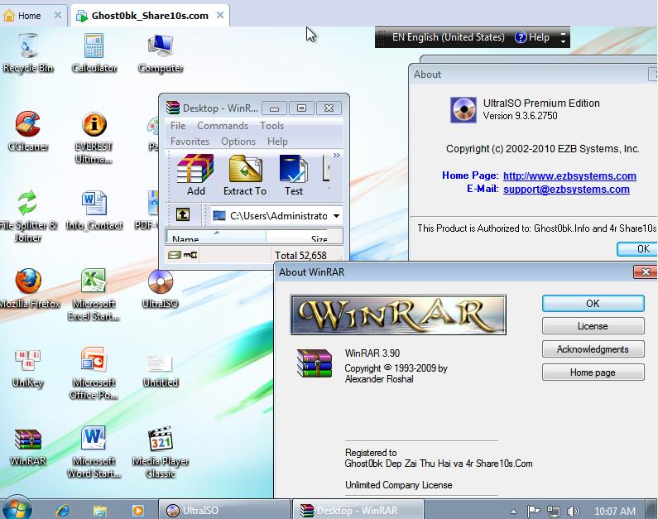Launch CCleaner from the desktop
Viewport: 658px width, 519px height.
[28, 131]
